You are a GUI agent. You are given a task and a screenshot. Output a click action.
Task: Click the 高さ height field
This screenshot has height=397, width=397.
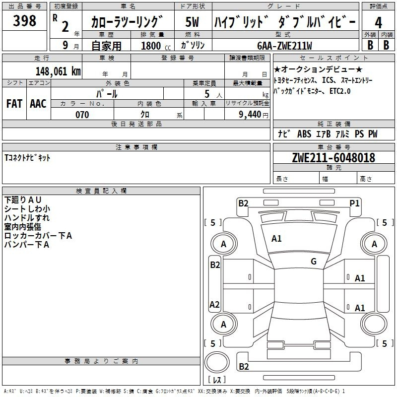coord(376,179)
